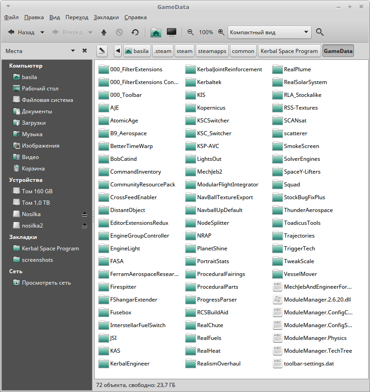Screen dimensions: 370x392
Task: Go to Kerbal Space Program path button
Action: click(x=289, y=51)
